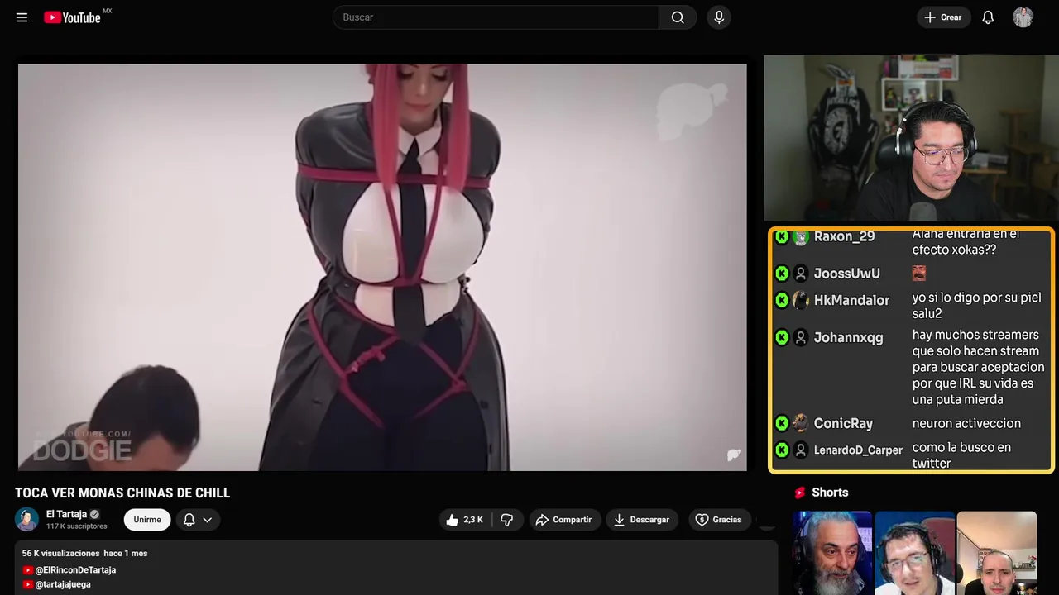Click the 56 K visualizaciones text
This screenshot has width=1059, height=595.
click(x=60, y=553)
